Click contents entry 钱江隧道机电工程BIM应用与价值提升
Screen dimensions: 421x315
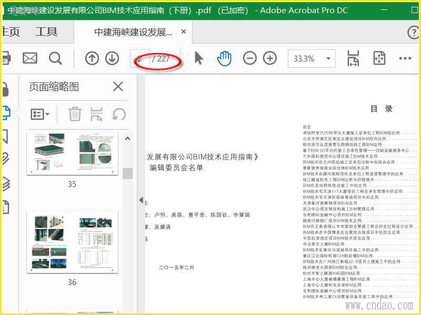point(338,180)
